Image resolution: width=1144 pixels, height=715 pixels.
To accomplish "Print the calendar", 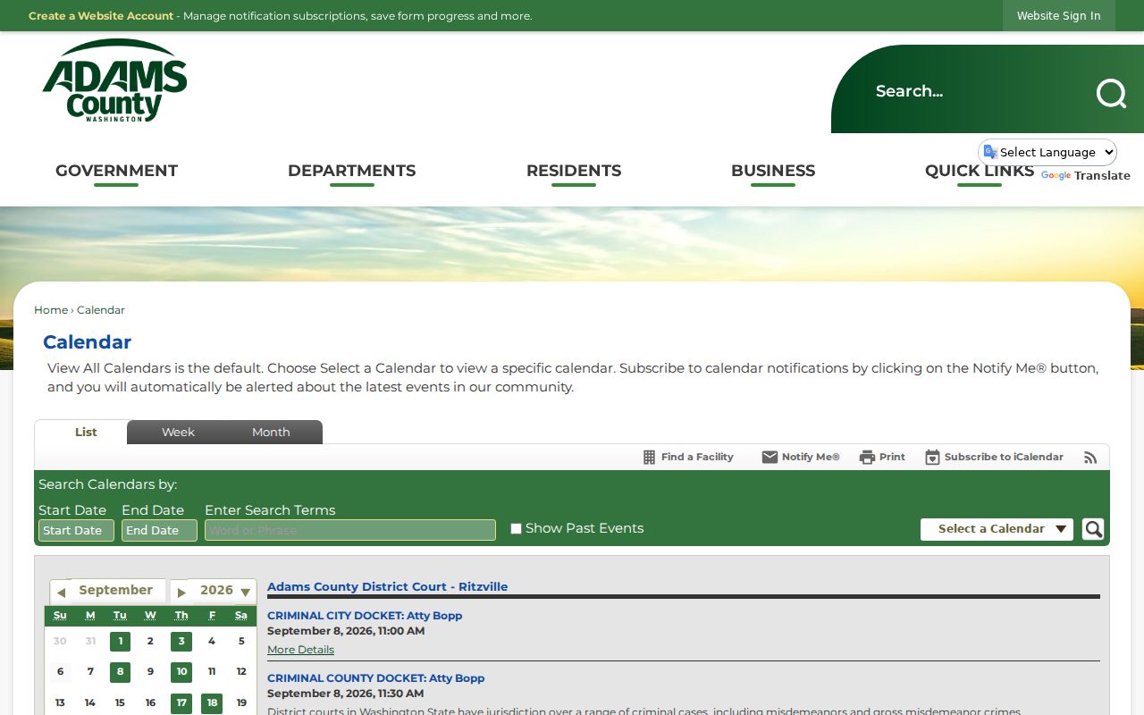I will 882,457.
